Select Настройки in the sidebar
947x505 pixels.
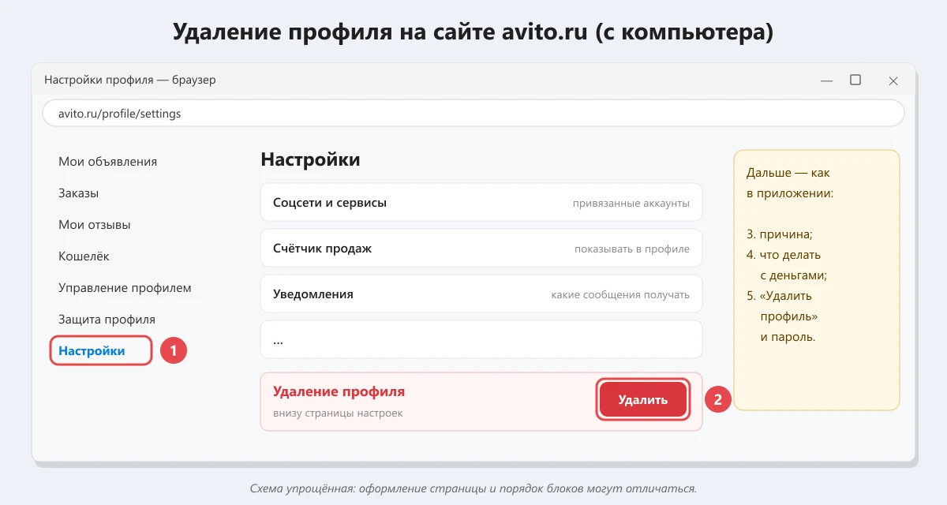[101, 351]
